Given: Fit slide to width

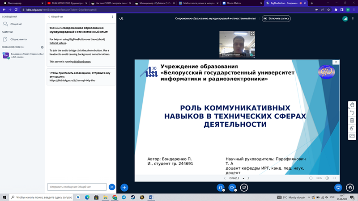Looking at the screenshot, I should 334,178.
